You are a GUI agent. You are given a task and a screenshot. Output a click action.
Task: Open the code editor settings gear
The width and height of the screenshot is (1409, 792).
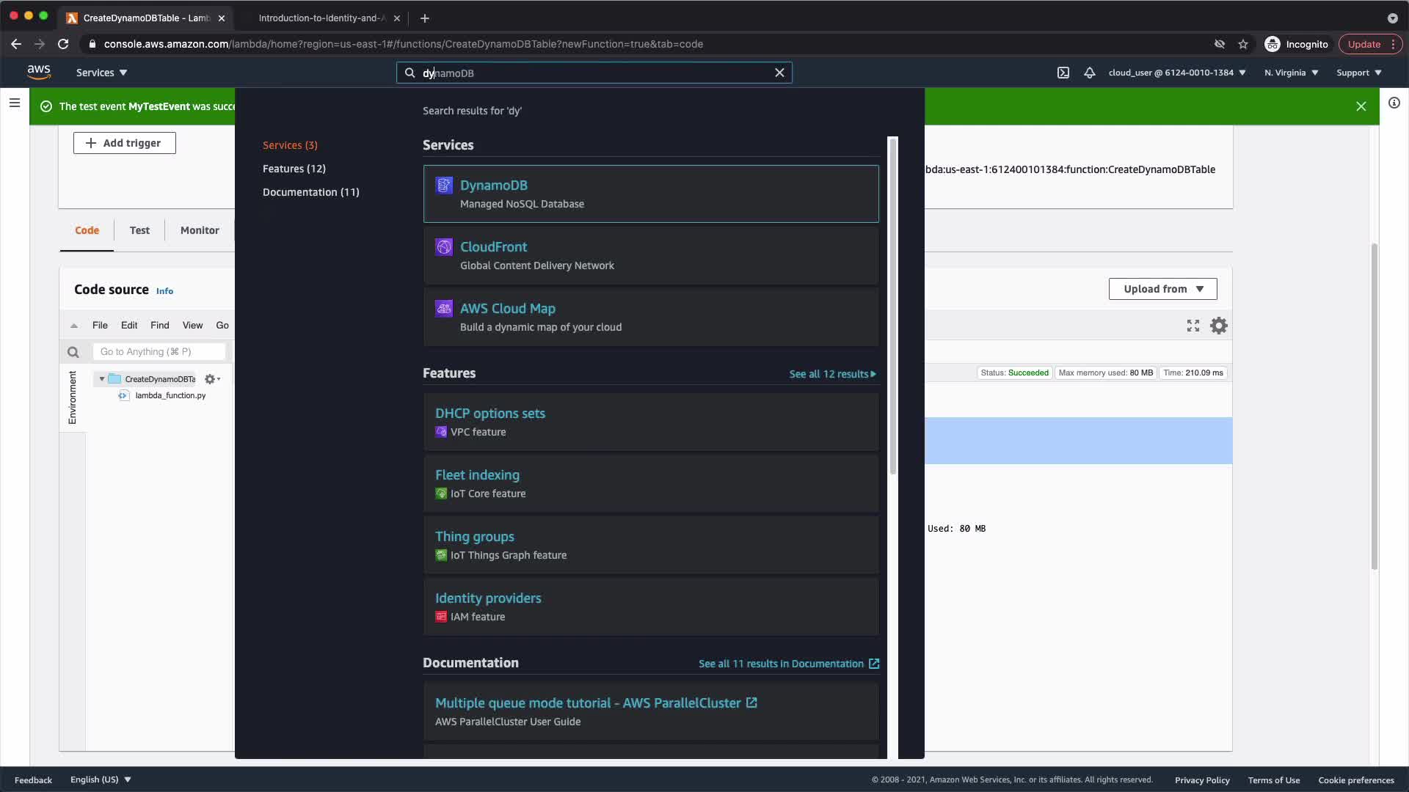1218,326
